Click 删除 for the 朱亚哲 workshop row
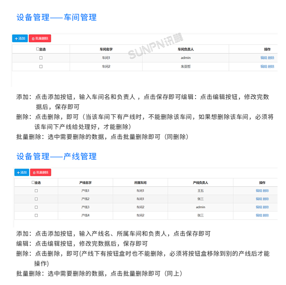Image resolution: width=286 pixels, height=285 pixels. pos(271,66)
